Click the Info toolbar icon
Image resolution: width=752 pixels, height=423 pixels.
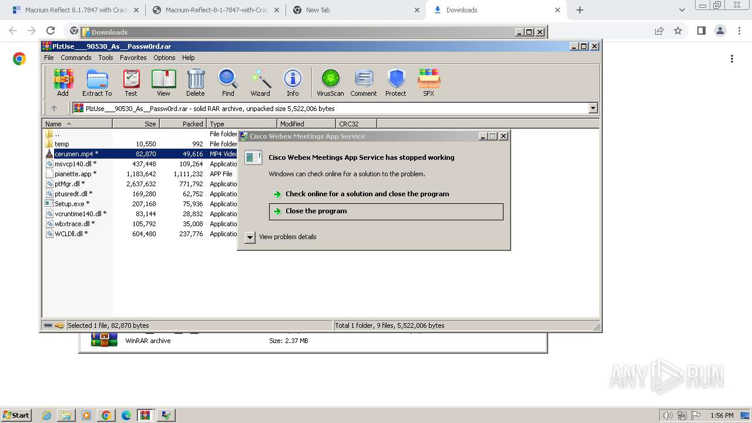pyautogui.click(x=293, y=82)
